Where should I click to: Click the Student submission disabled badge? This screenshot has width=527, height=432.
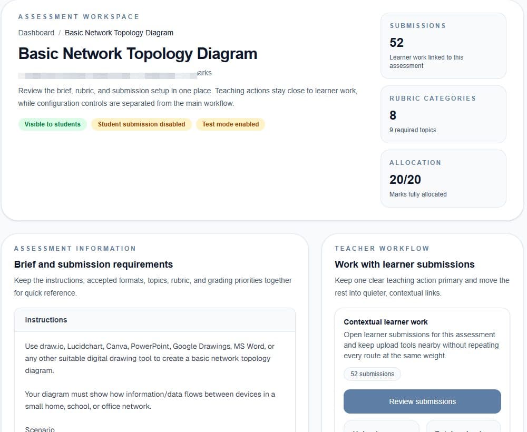(141, 124)
